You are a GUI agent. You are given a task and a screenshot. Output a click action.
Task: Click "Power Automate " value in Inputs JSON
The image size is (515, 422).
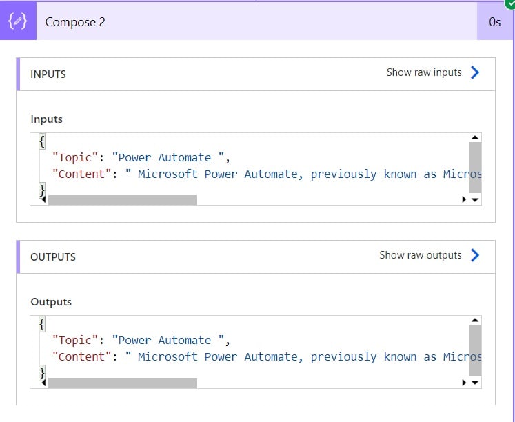pyautogui.click(x=168, y=158)
